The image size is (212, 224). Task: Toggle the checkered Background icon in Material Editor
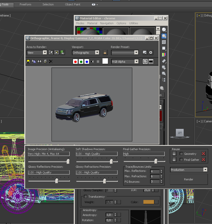point(164,42)
